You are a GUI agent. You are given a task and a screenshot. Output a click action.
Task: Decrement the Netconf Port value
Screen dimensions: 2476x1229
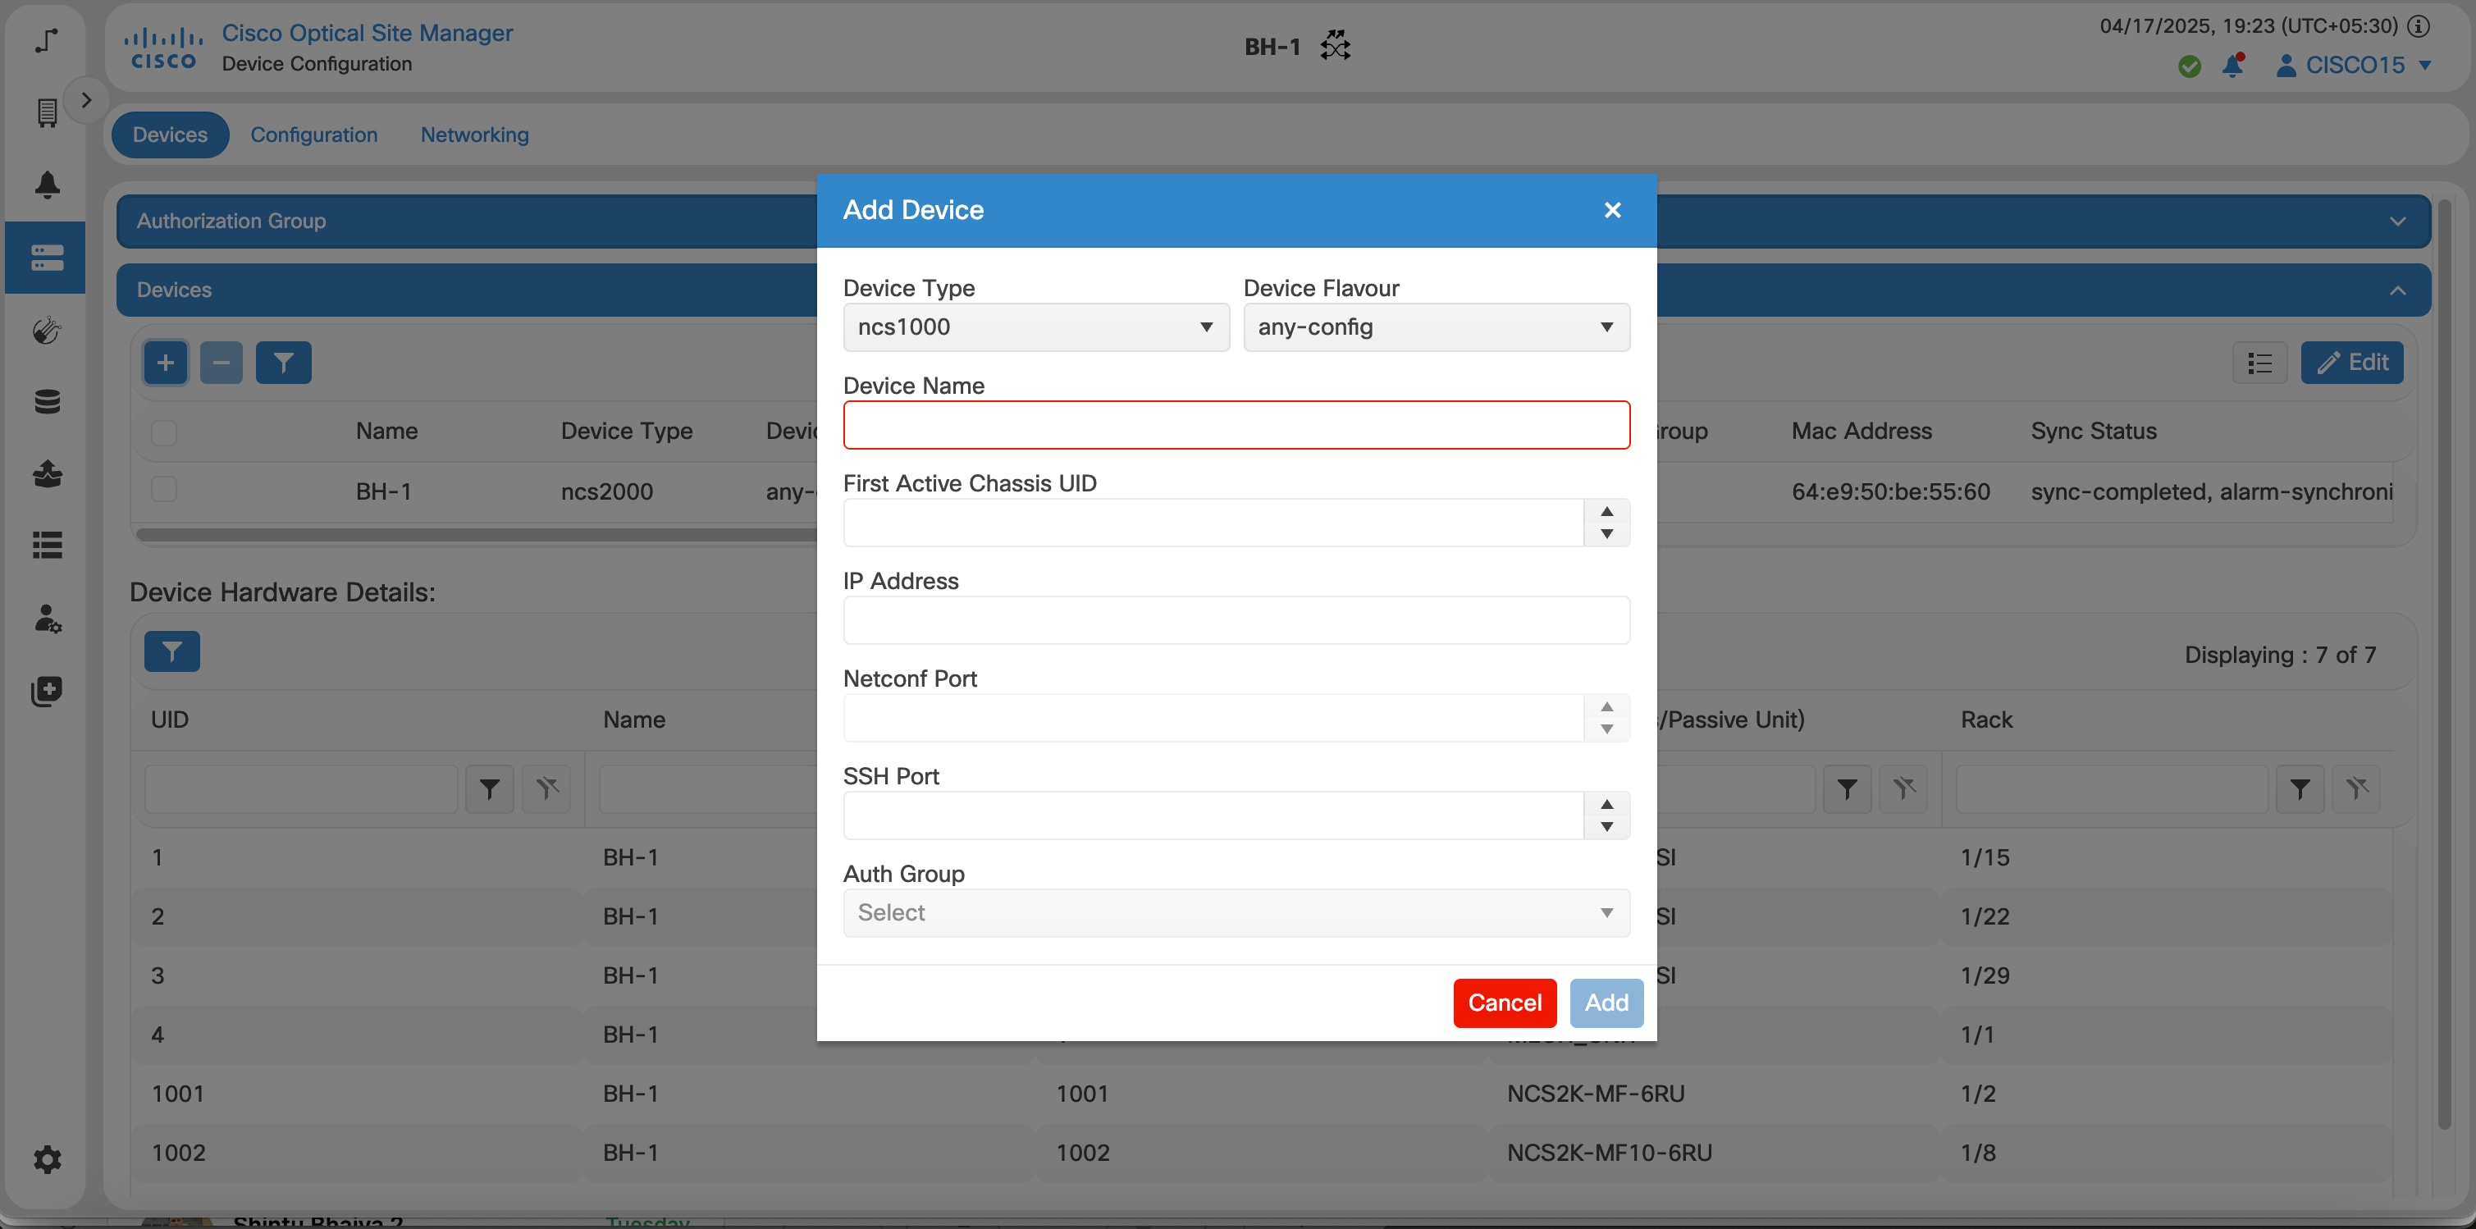point(1607,729)
